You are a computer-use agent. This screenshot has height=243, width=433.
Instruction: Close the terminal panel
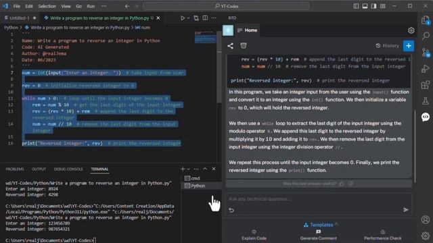pos(214,169)
